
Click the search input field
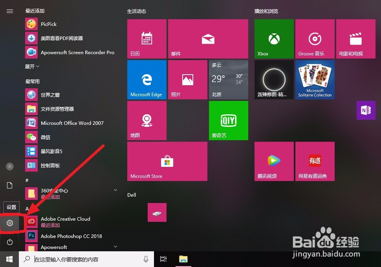click(x=86, y=259)
